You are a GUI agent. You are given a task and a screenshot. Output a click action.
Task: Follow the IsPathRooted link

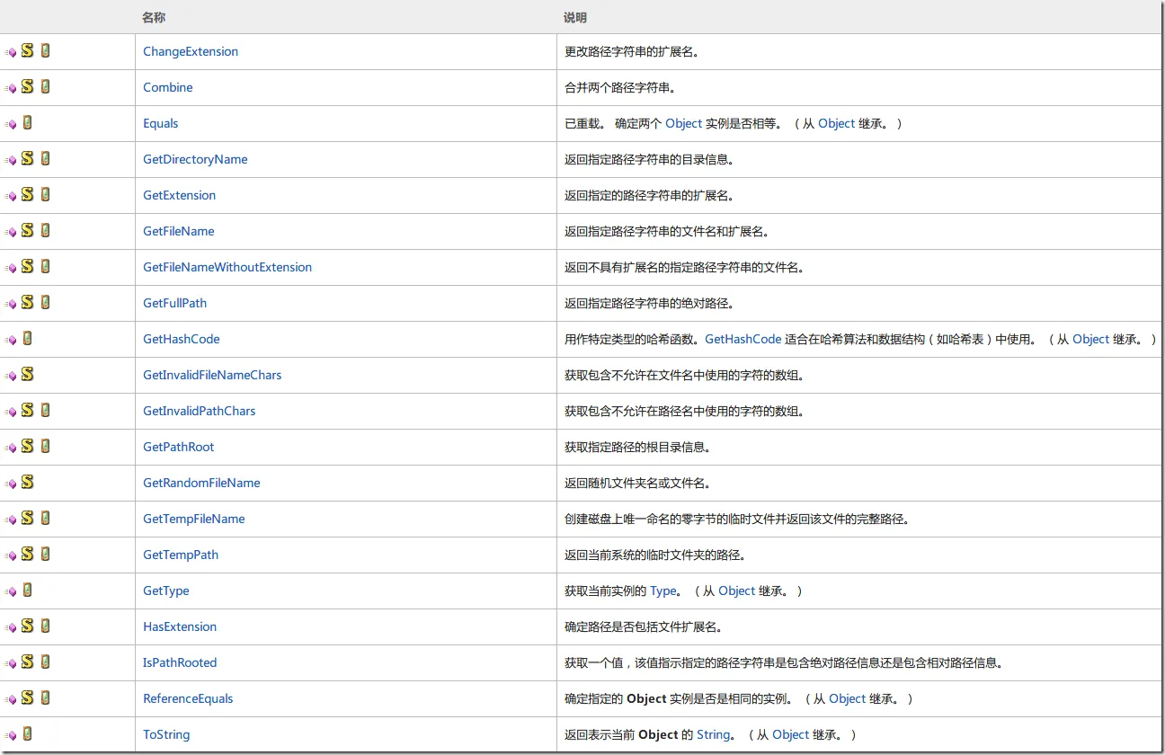tap(180, 662)
